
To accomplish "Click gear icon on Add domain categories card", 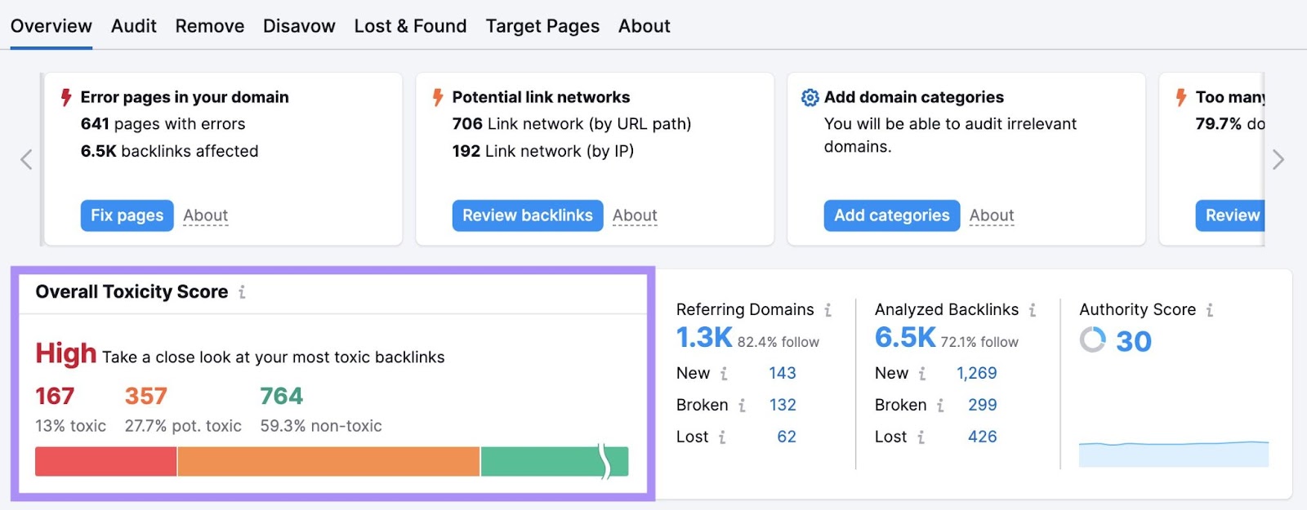I will (x=810, y=98).
